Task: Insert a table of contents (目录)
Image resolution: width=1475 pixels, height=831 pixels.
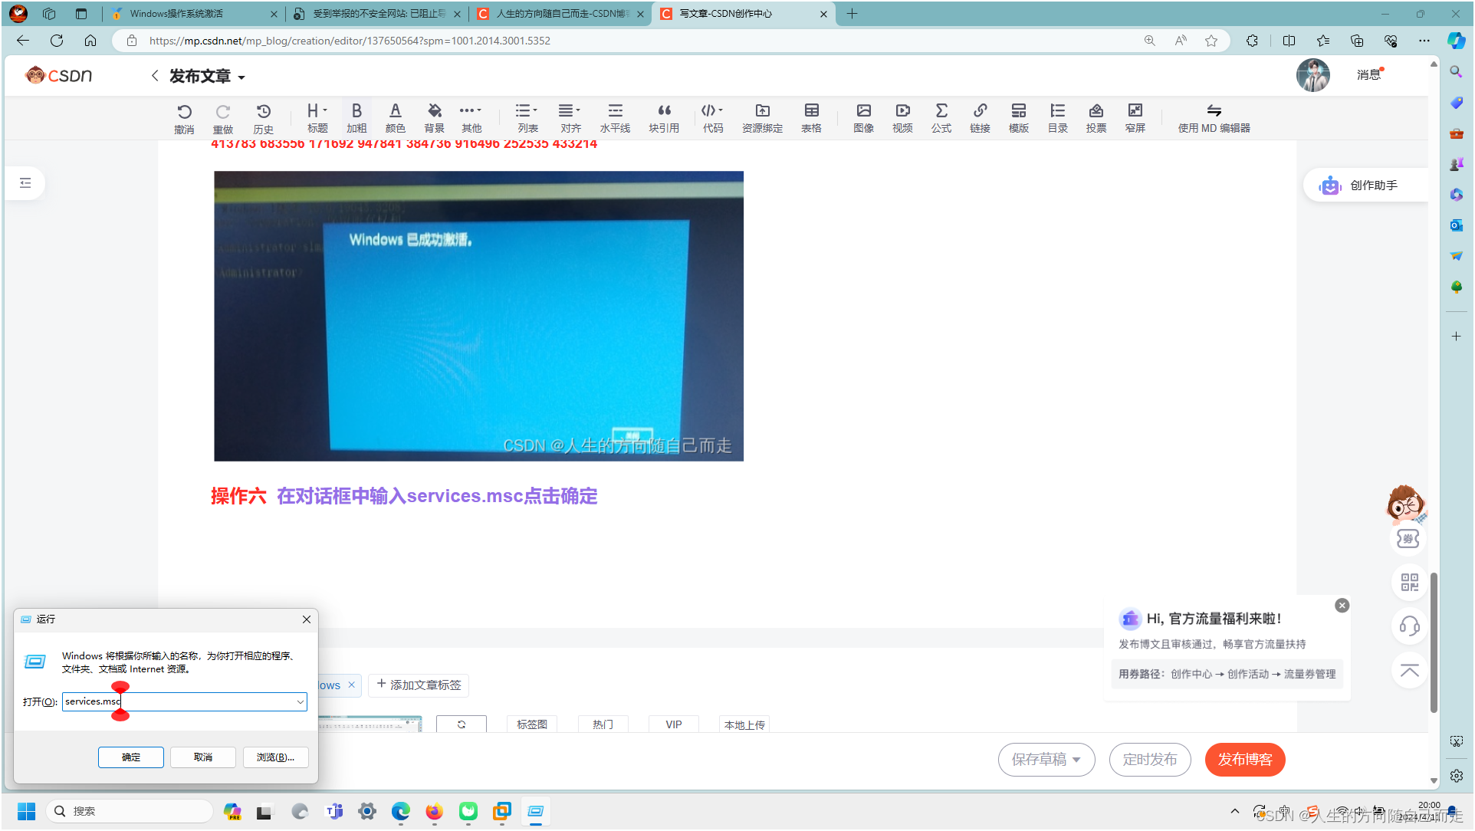Action: coord(1058,118)
